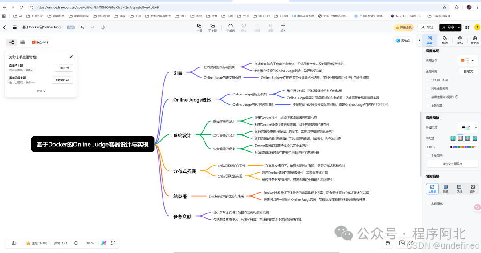
Task: Switch to the Clipart (剪贴画) tab
Action: coord(475,40)
